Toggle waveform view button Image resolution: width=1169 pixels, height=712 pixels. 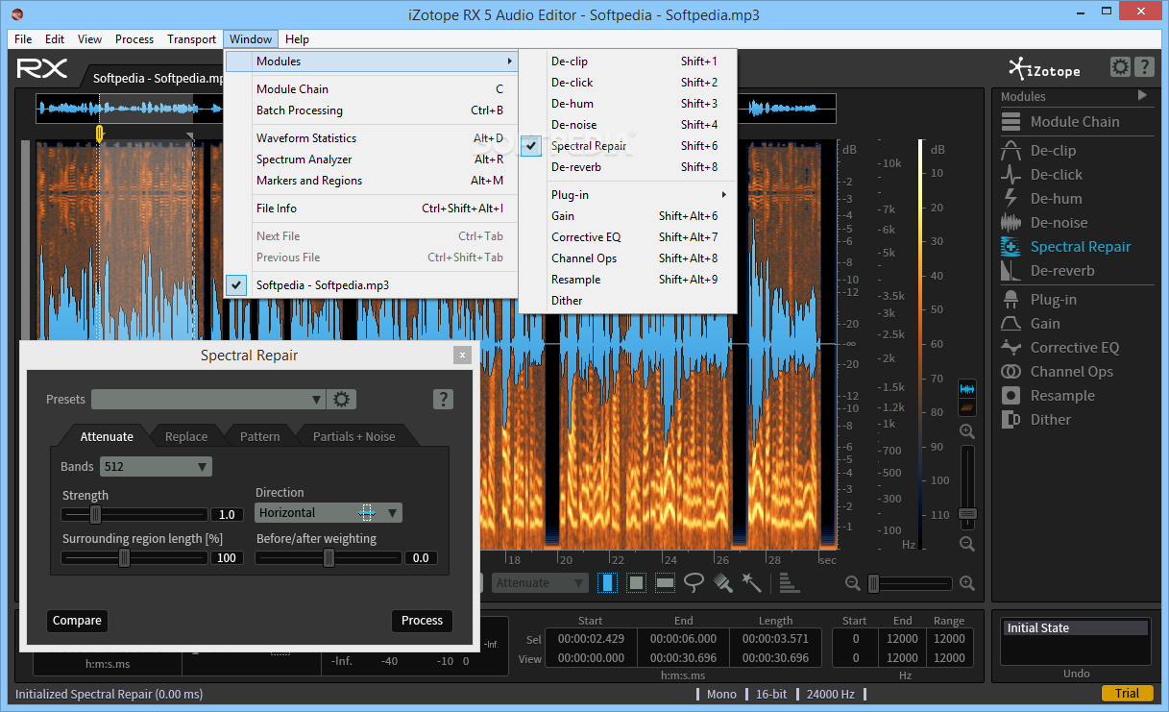pos(967,390)
